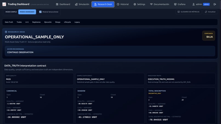The height and width of the screenshot is (124, 221).
Task: Click the DATA_TRUTH interpretation contract heading
Action: click(25, 66)
